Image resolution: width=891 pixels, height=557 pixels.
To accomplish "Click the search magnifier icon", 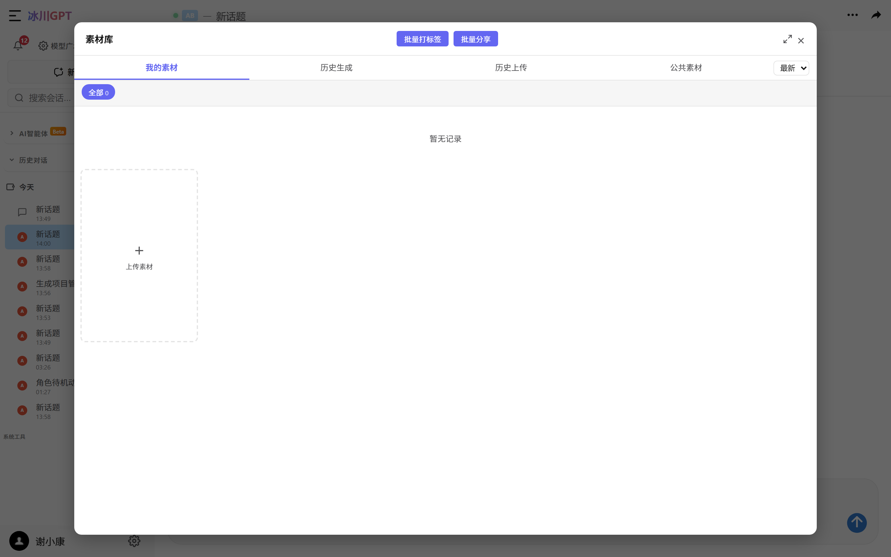I will coord(19,97).
